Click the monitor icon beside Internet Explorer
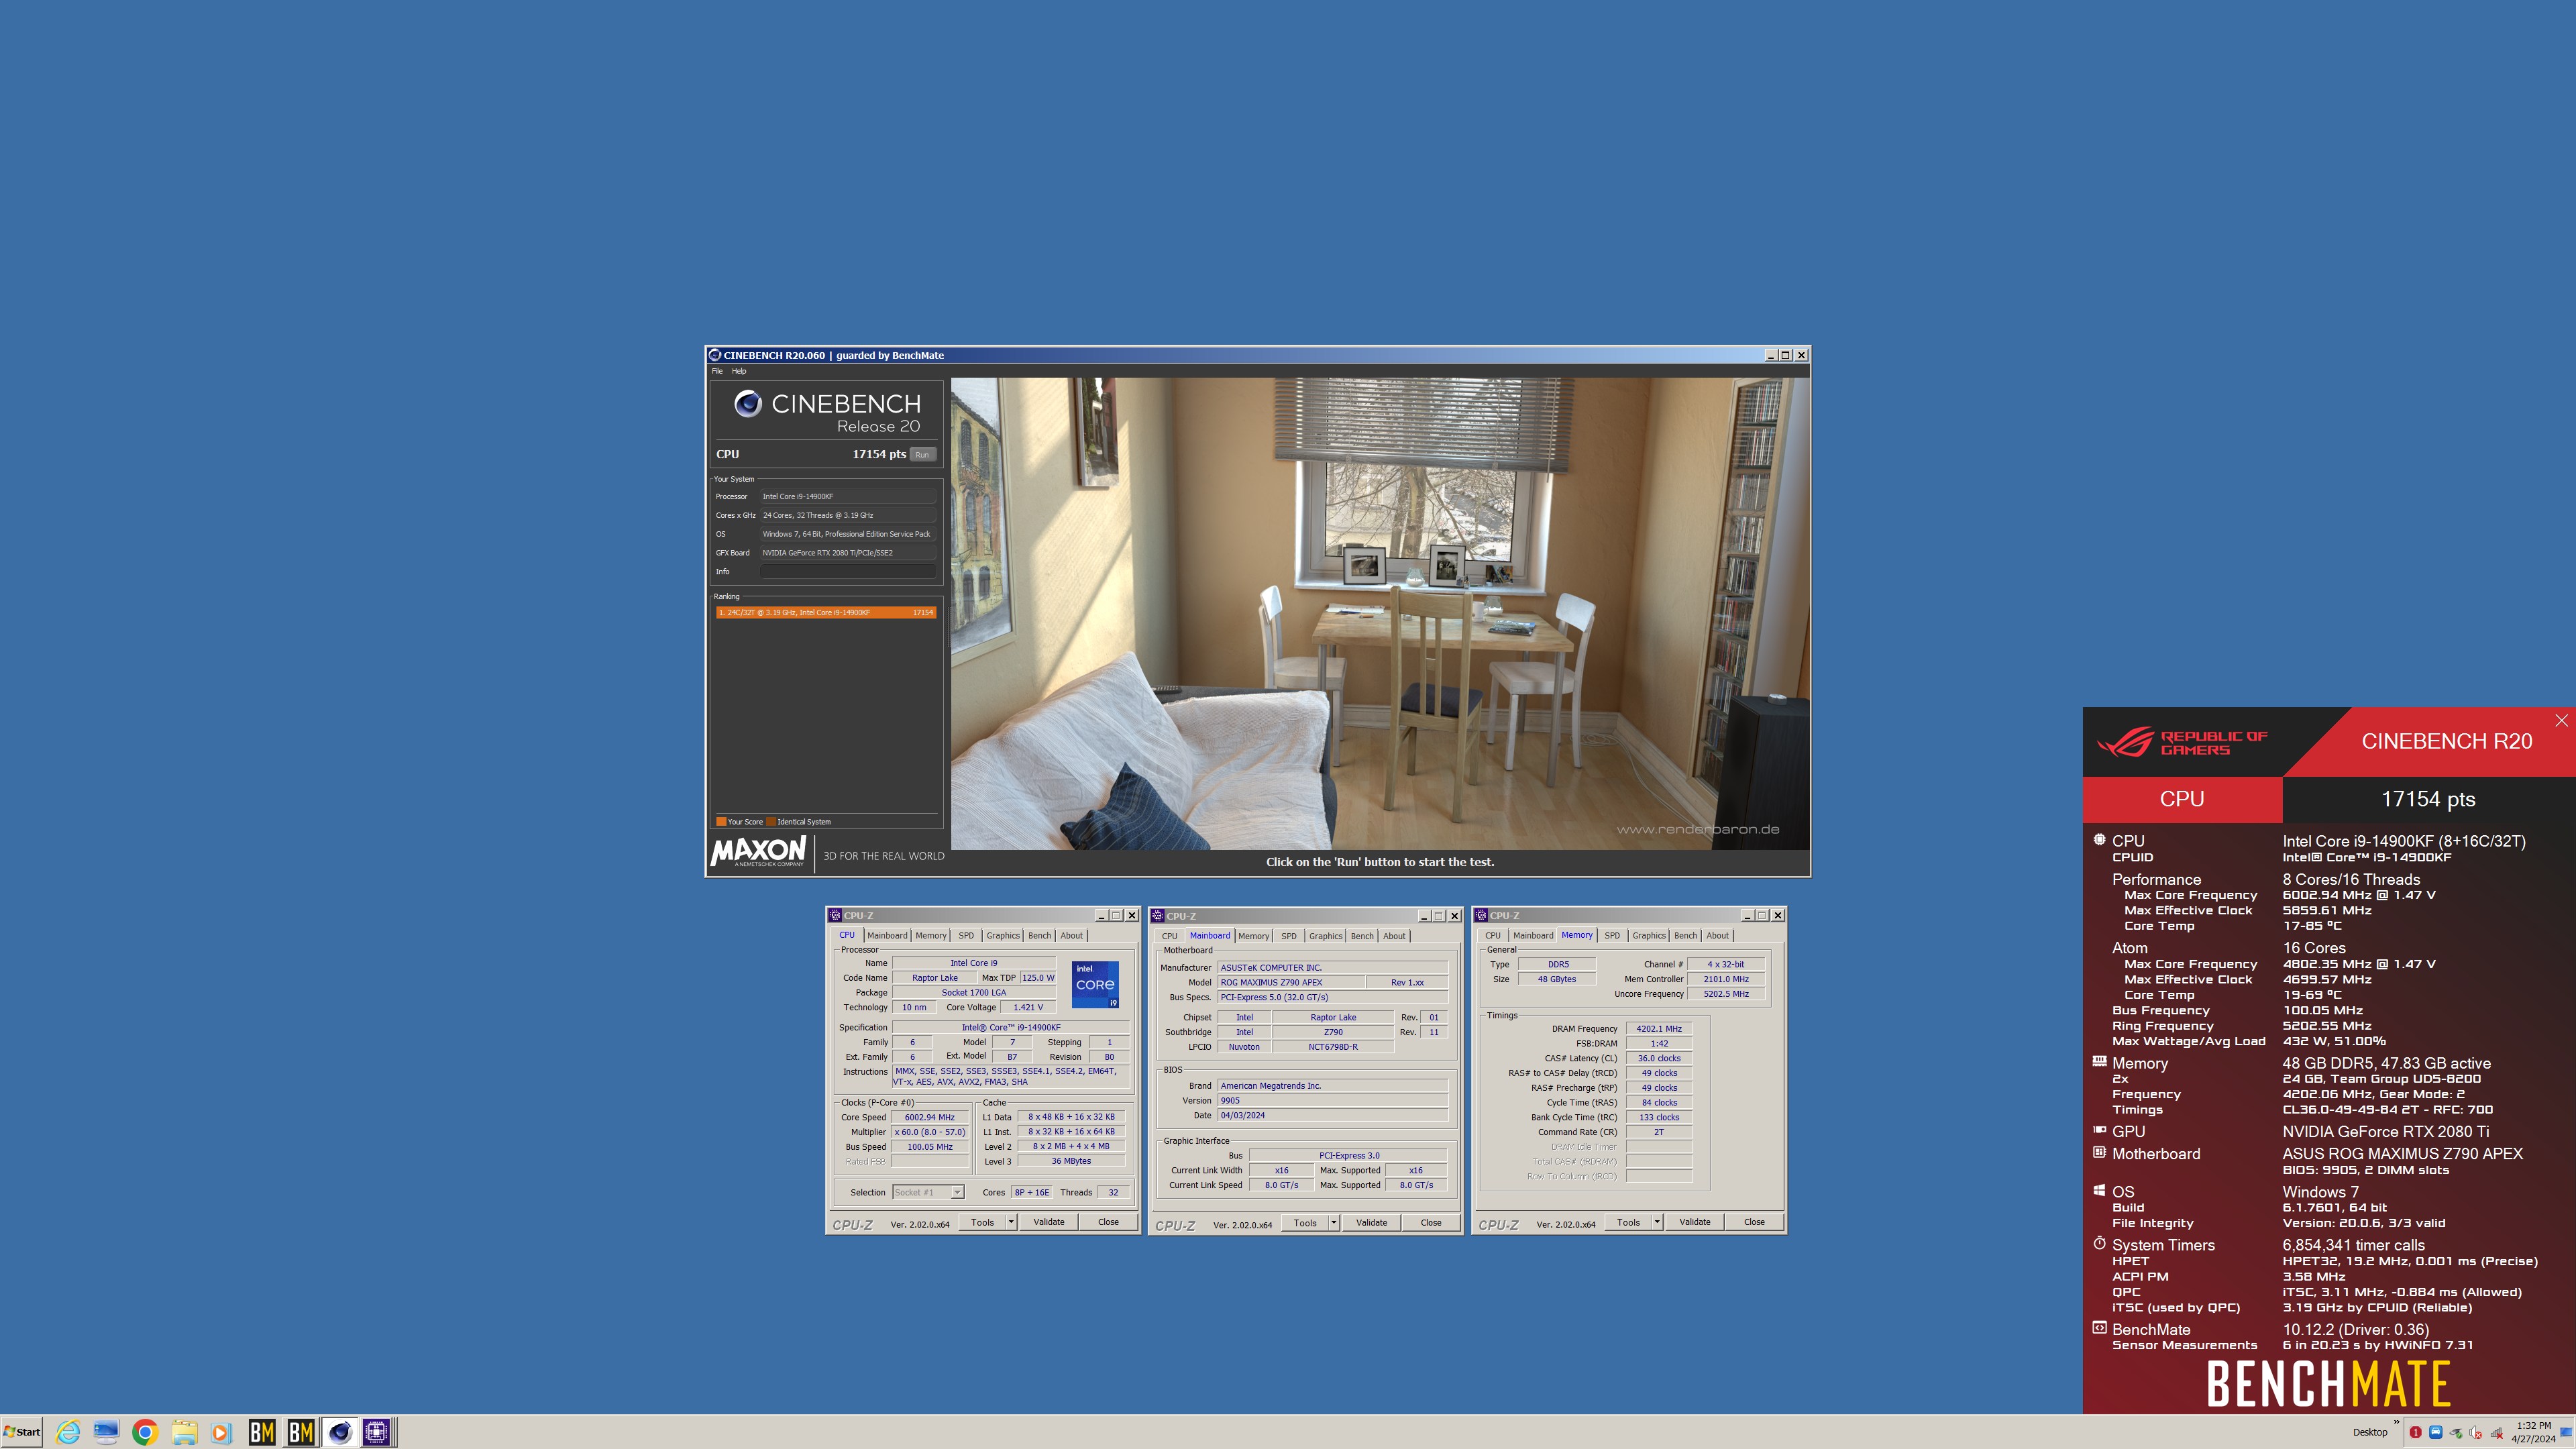This screenshot has width=2576, height=1449. click(x=106, y=1432)
